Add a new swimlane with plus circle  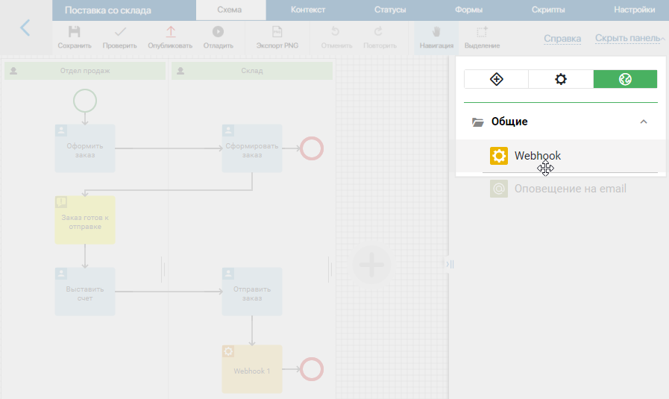pos(371,264)
